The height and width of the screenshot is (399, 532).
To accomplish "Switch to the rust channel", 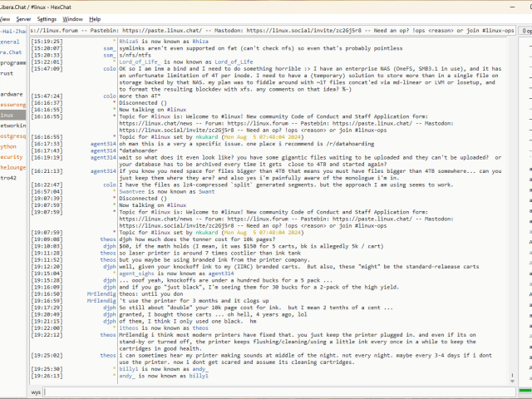I will 7,73.
